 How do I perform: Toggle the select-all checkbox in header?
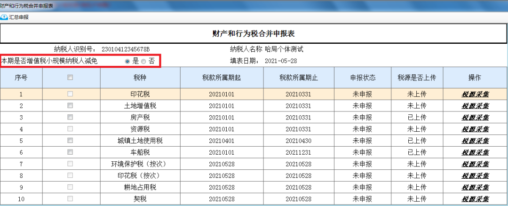[x=70, y=78]
